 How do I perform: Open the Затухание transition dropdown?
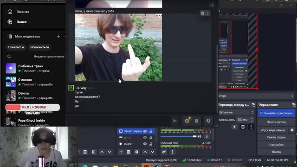click(x=236, y=112)
